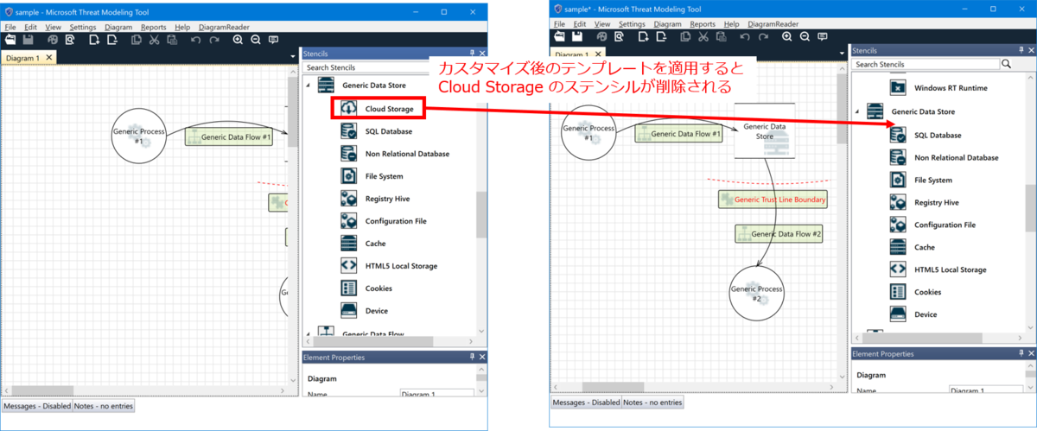Select Generic Data Store element in right diagram
The image size is (1037, 431).
coord(765,130)
